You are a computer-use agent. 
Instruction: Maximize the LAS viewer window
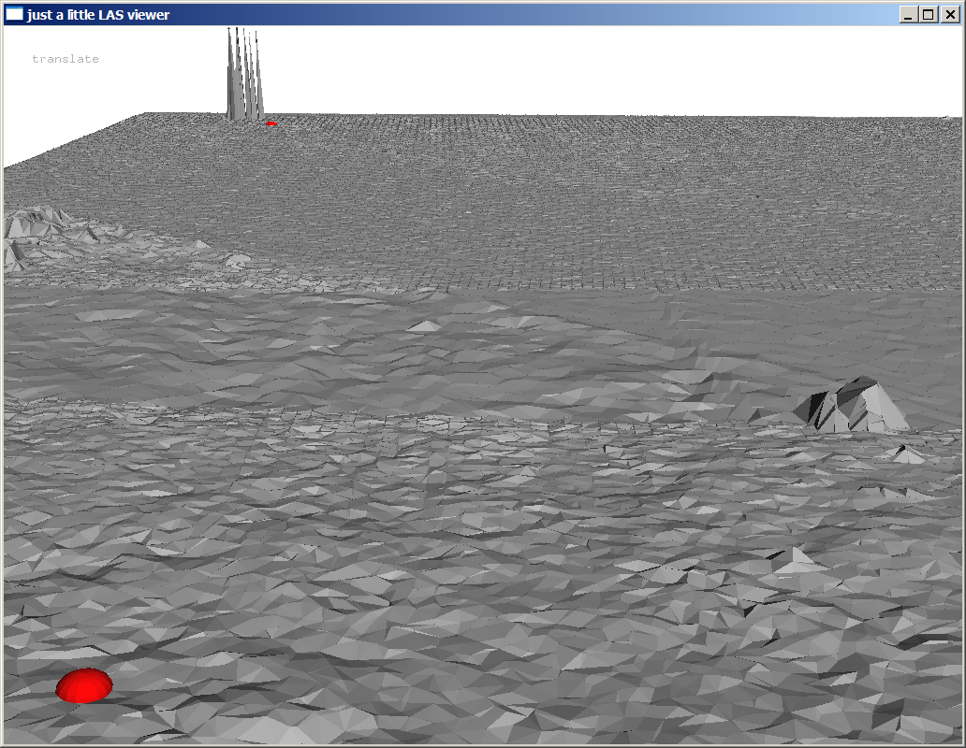(928, 14)
